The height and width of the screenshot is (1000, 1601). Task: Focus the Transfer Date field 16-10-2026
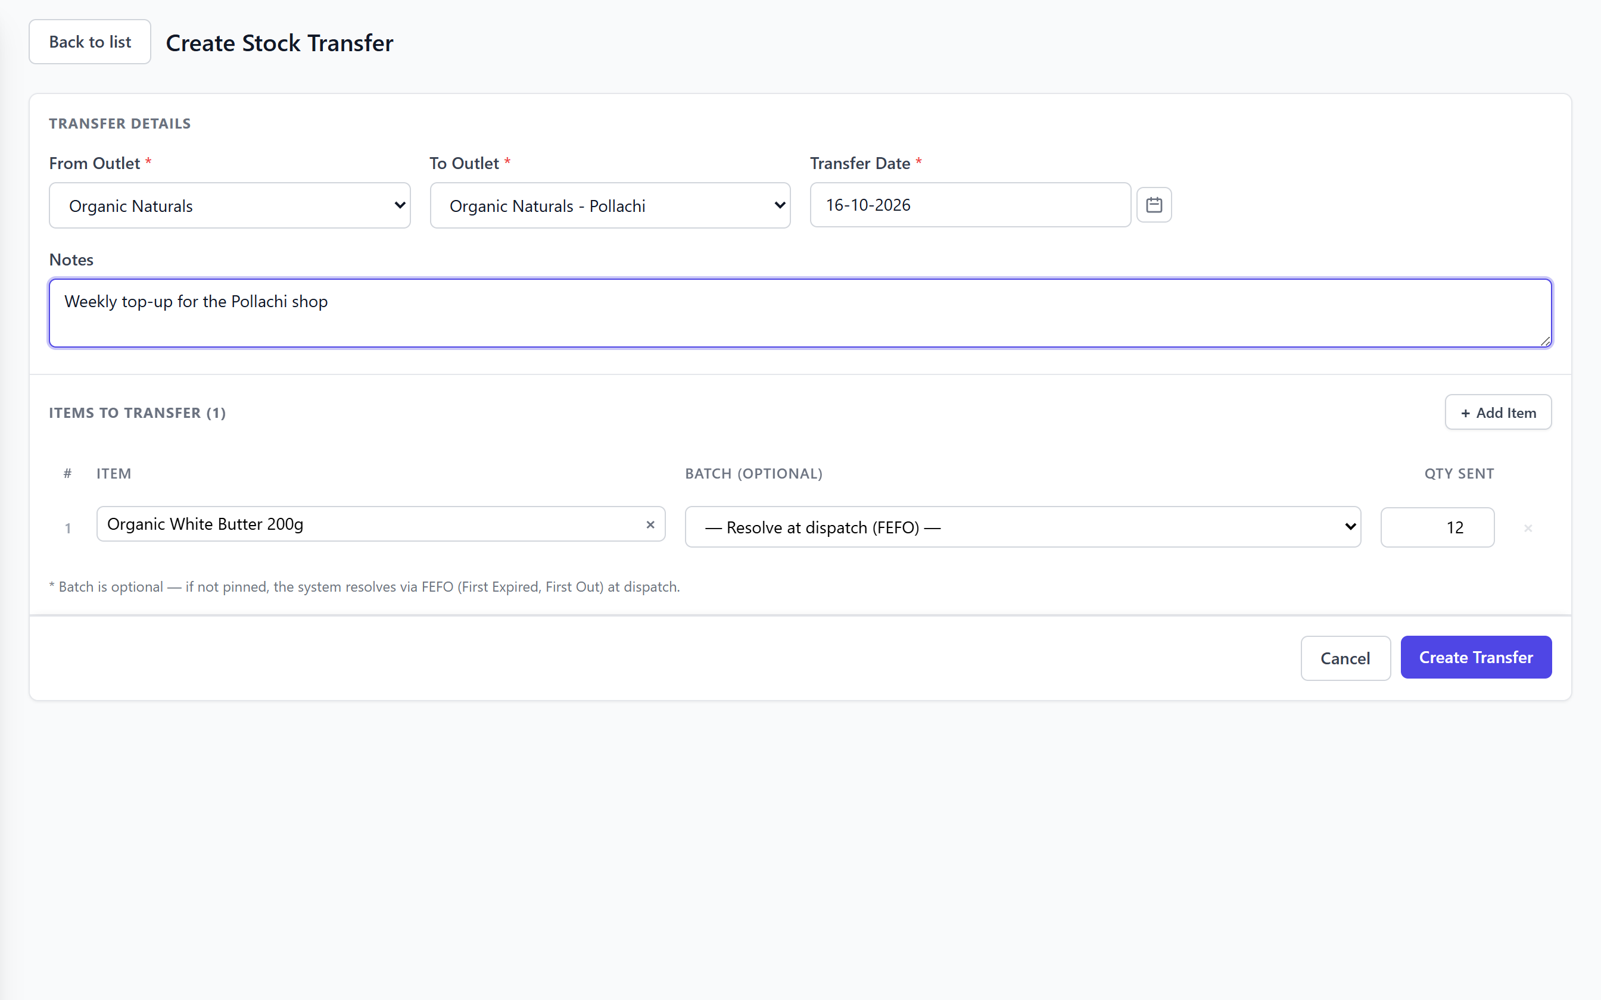pyautogui.click(x=970, y=205)
